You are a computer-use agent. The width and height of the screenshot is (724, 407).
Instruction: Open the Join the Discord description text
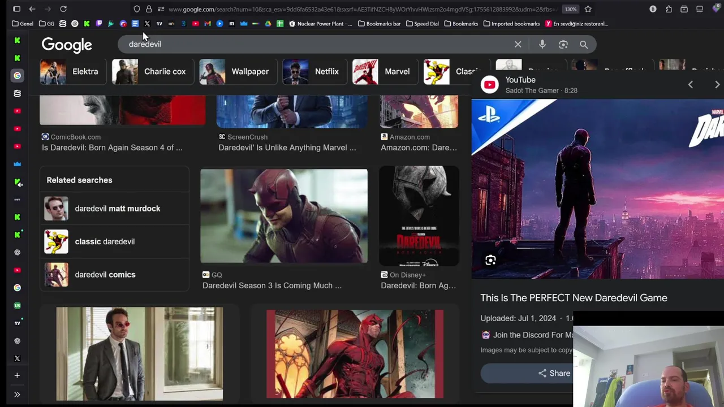pos(533,335)
